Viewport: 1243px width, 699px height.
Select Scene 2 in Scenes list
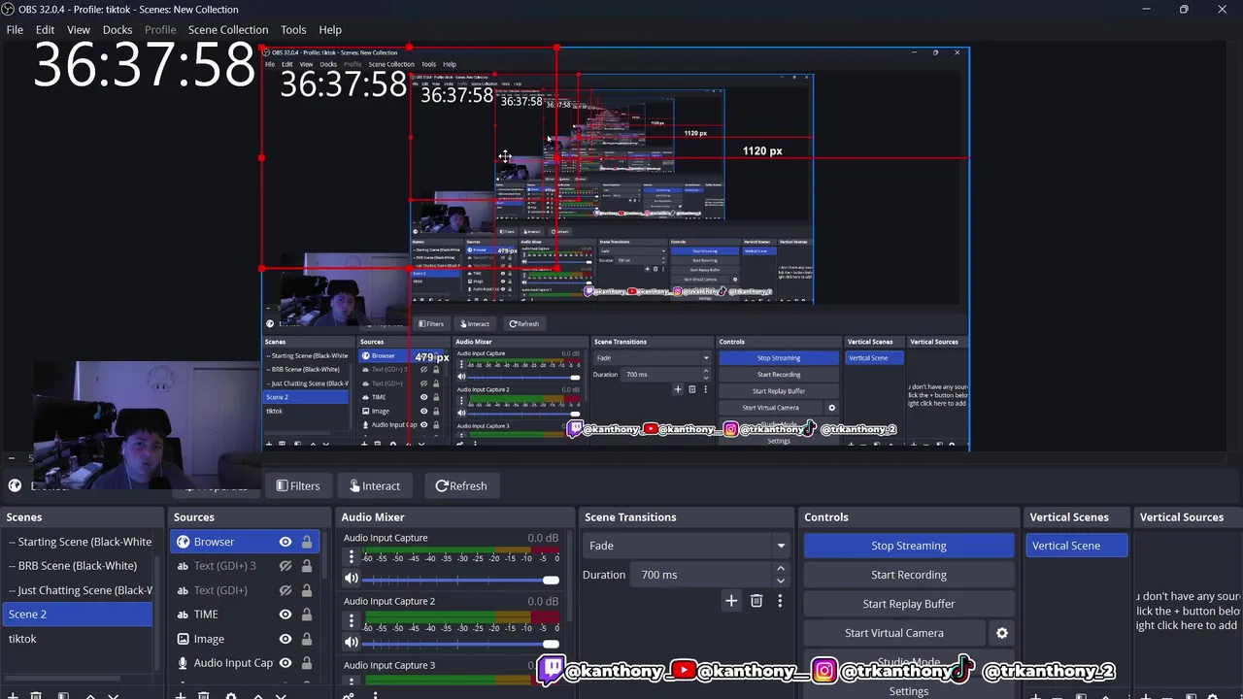(79, 615)
